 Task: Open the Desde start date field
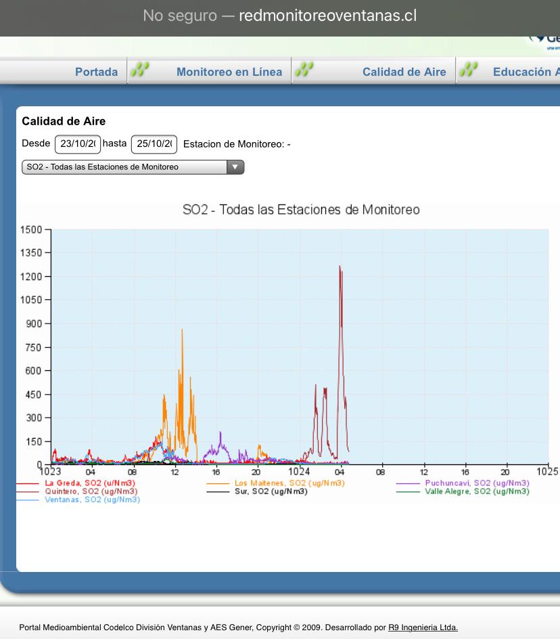coord(78,144)
